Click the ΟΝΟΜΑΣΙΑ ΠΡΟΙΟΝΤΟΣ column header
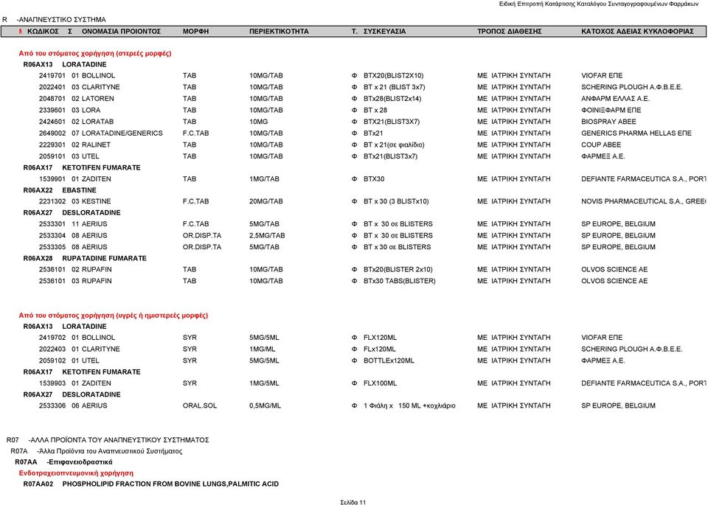Screen dimensions: 708x505 coord(122,32)
